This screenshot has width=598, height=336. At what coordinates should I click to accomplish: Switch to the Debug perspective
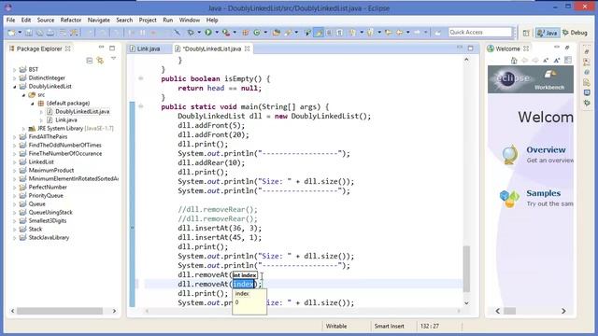(x=575, y=34)
